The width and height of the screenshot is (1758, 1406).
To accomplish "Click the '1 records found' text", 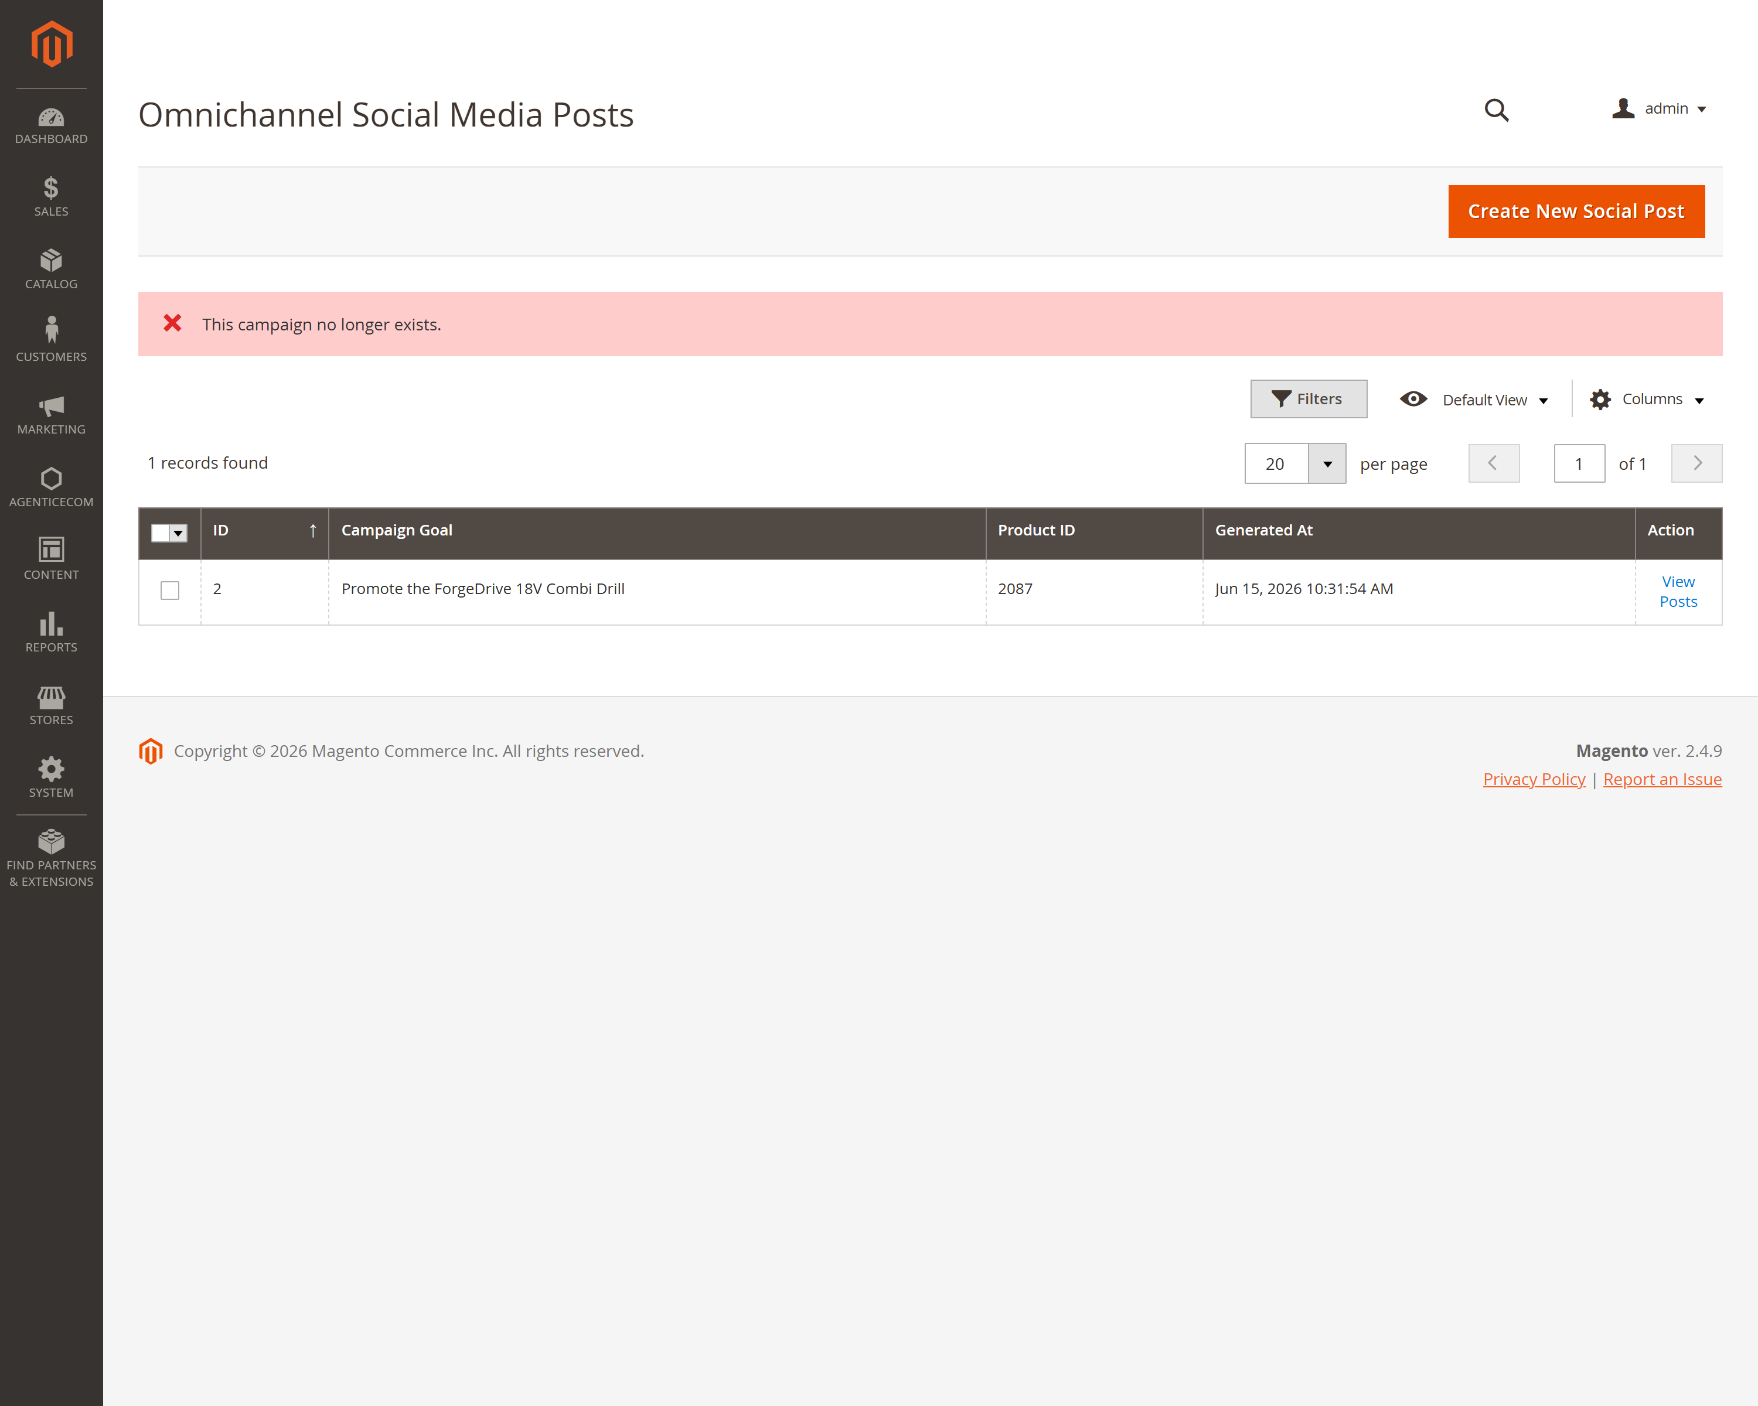I will (x=207, y=463).
